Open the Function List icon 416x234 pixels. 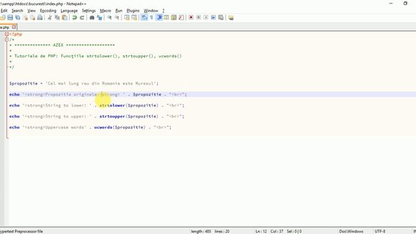[181, 18]
